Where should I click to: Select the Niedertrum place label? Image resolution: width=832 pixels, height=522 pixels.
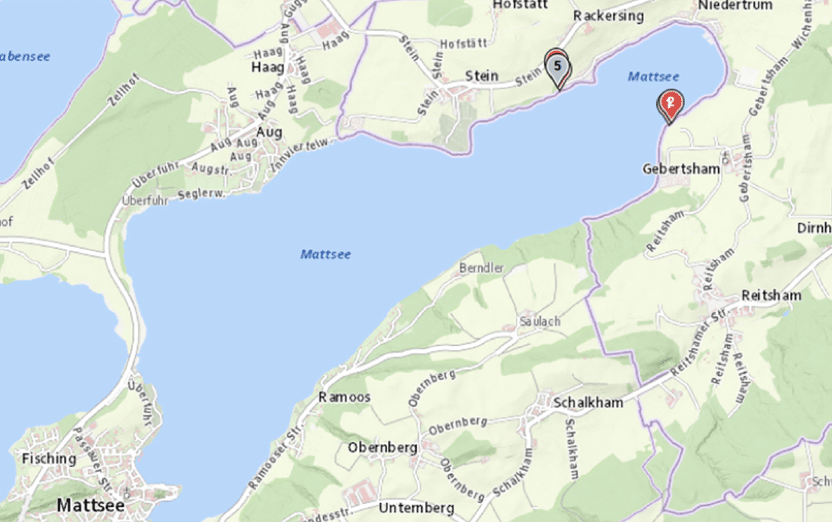pyautogui.click(x=735, y=5)
